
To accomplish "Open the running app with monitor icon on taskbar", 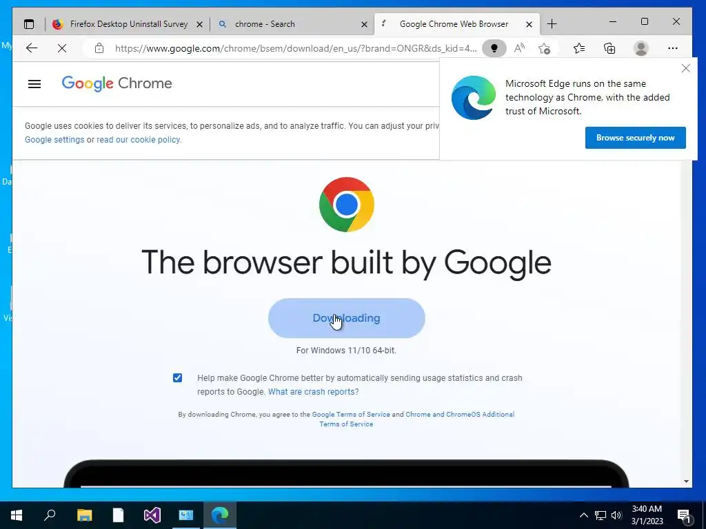I will 186,515.
